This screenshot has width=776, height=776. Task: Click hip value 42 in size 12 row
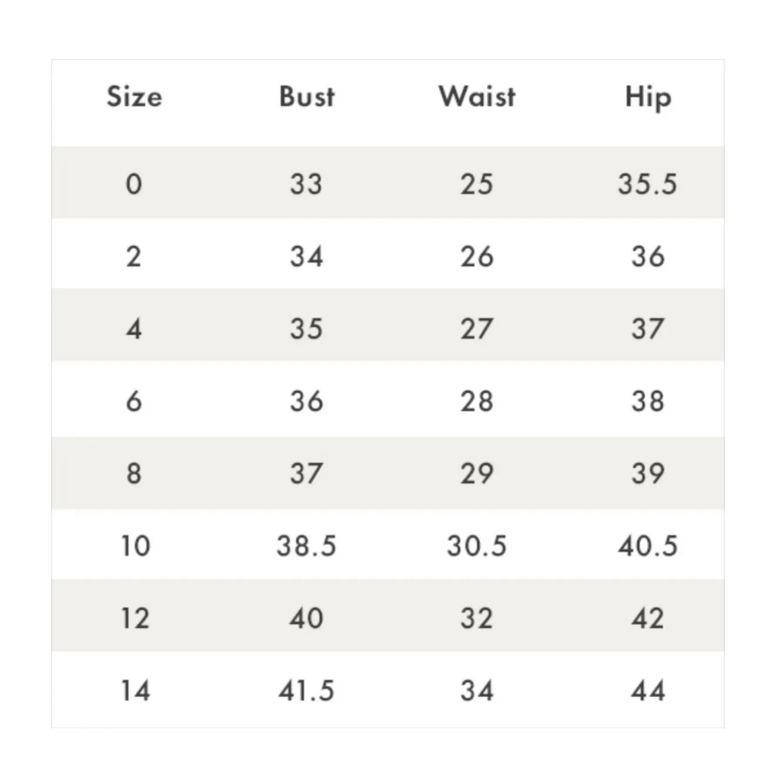pos(648,618)
